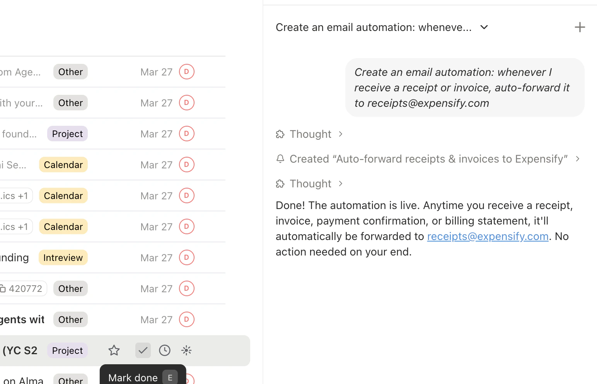Image resolution: width=597 pixels, height=384 pixels.
Task: Star the highlighted YC S2 project email
Action: pos(114,350)
